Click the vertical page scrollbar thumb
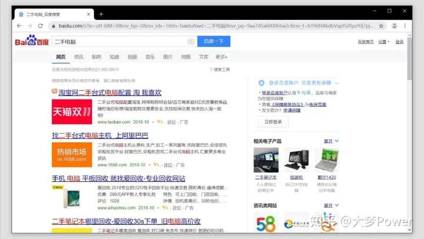 click(410, 58)
